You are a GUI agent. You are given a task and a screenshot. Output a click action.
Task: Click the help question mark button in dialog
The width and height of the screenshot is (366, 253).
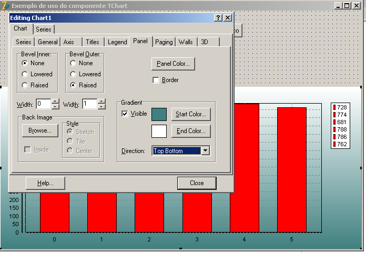click(x=218, y=18)
